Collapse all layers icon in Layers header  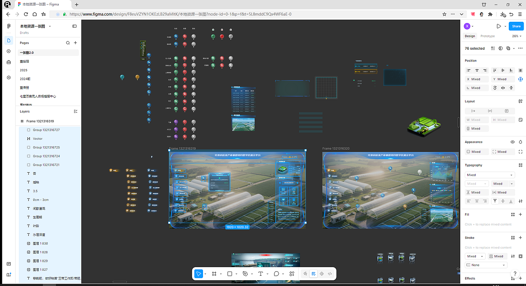(x=75, y=111)
